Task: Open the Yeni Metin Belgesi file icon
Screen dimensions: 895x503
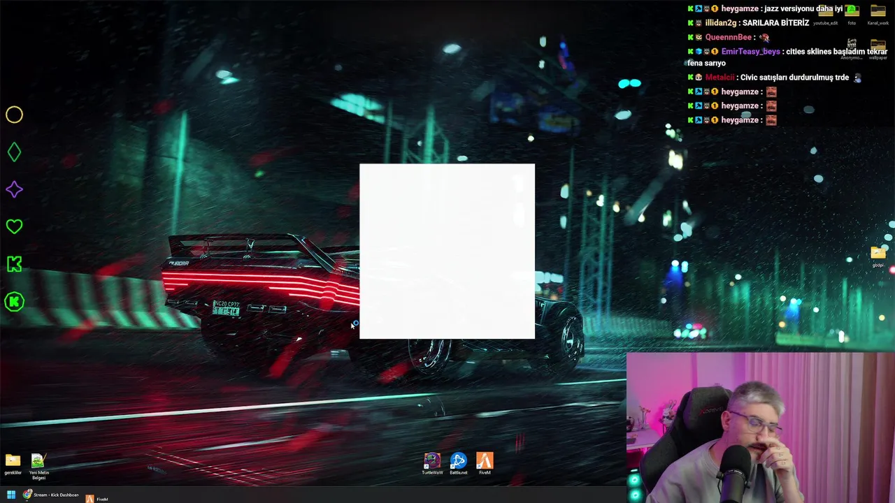Action: [x=38, y=466]
